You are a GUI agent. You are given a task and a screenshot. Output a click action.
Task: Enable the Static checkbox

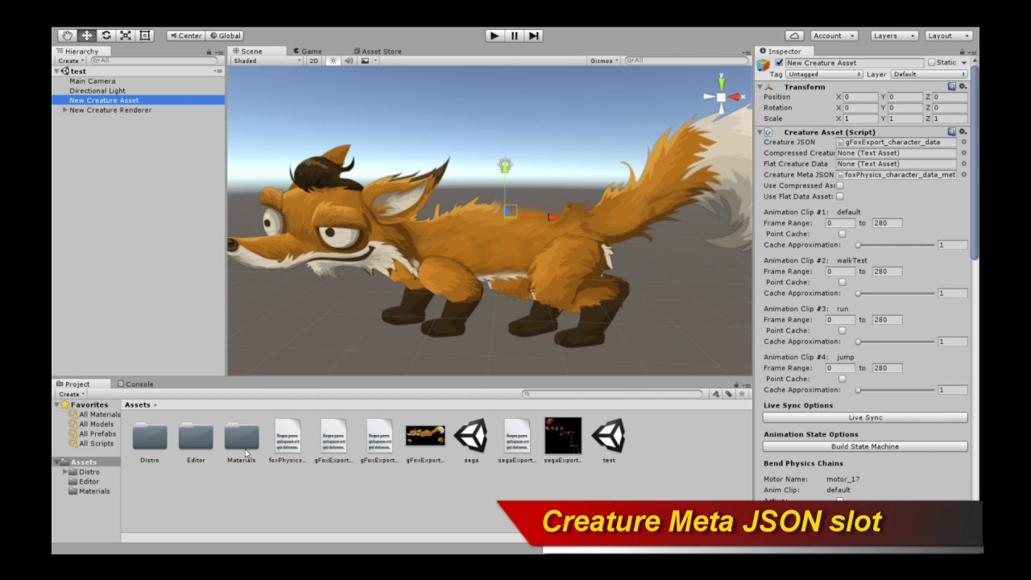click(932, 63)
